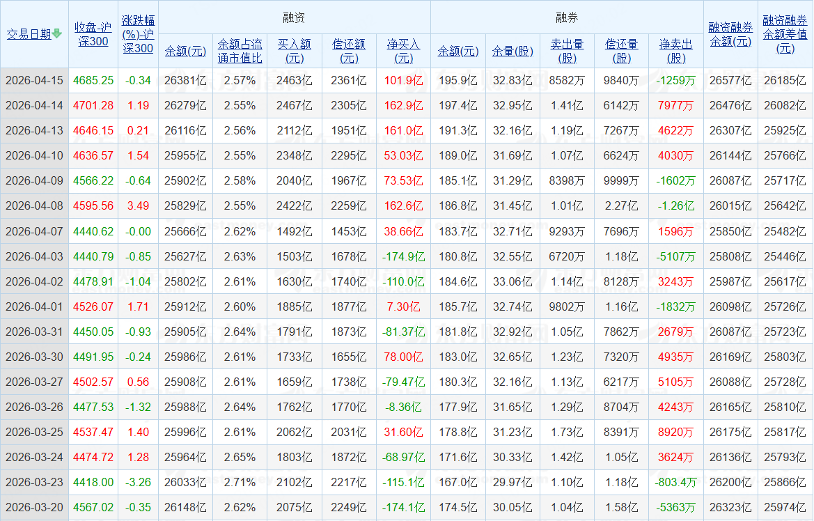Screen dimensions: 814x521
Task: Click repayment volume 2.27亿
Action: (621, 205)
